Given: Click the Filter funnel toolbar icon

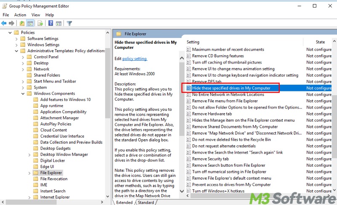Looking at the screenshot, I should point(69,23).
